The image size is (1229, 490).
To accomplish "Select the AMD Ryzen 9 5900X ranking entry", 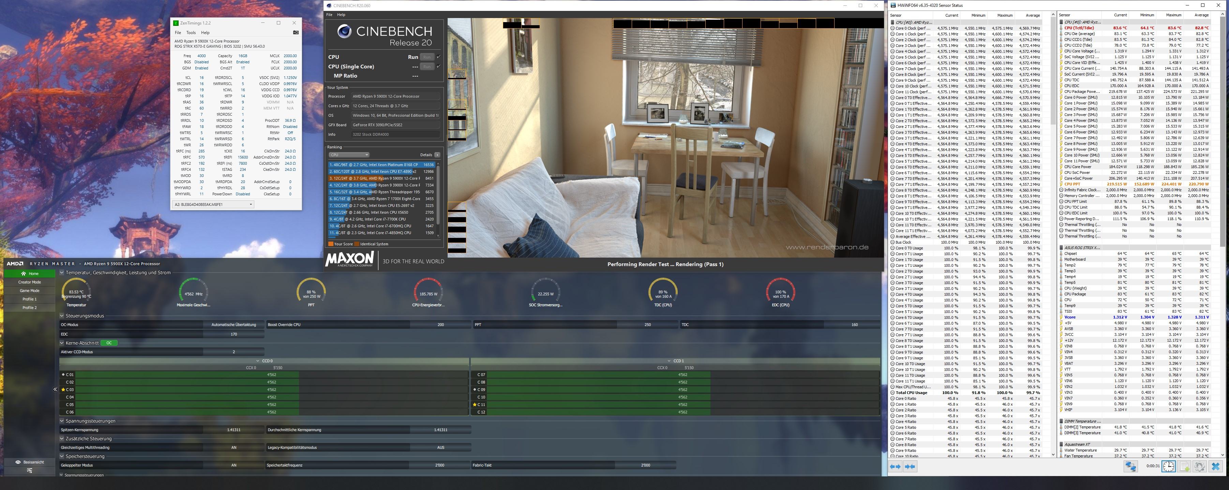I will click(x=381, y=179).
